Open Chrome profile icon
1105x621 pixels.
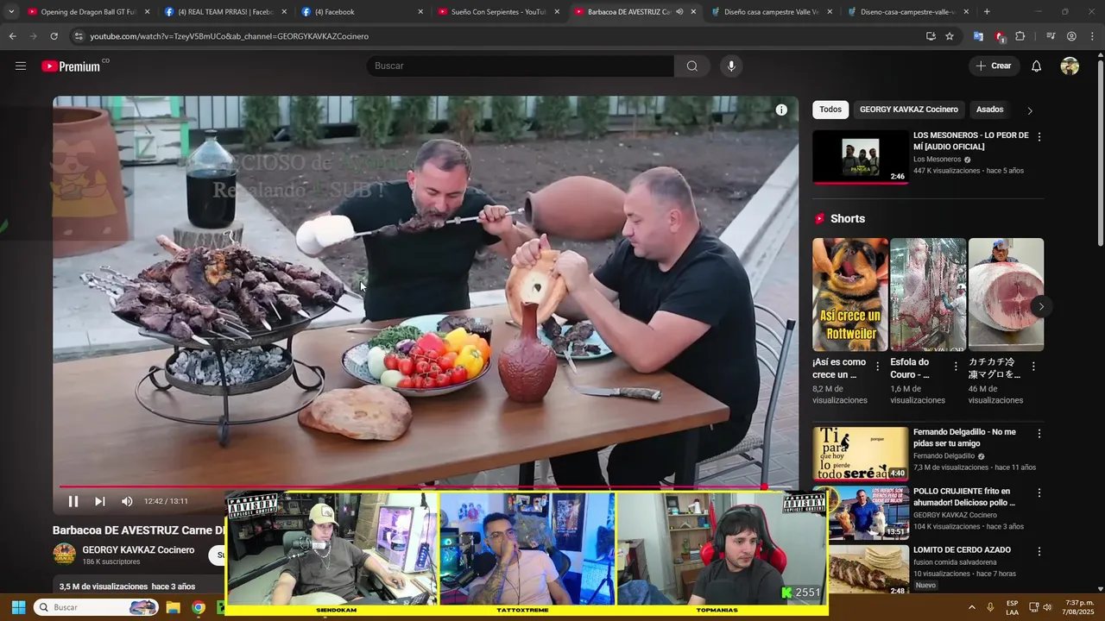click(1071, 36)
